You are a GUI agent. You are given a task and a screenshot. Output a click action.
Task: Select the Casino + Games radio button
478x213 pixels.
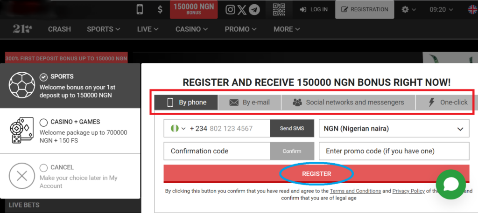click(43, 122)
